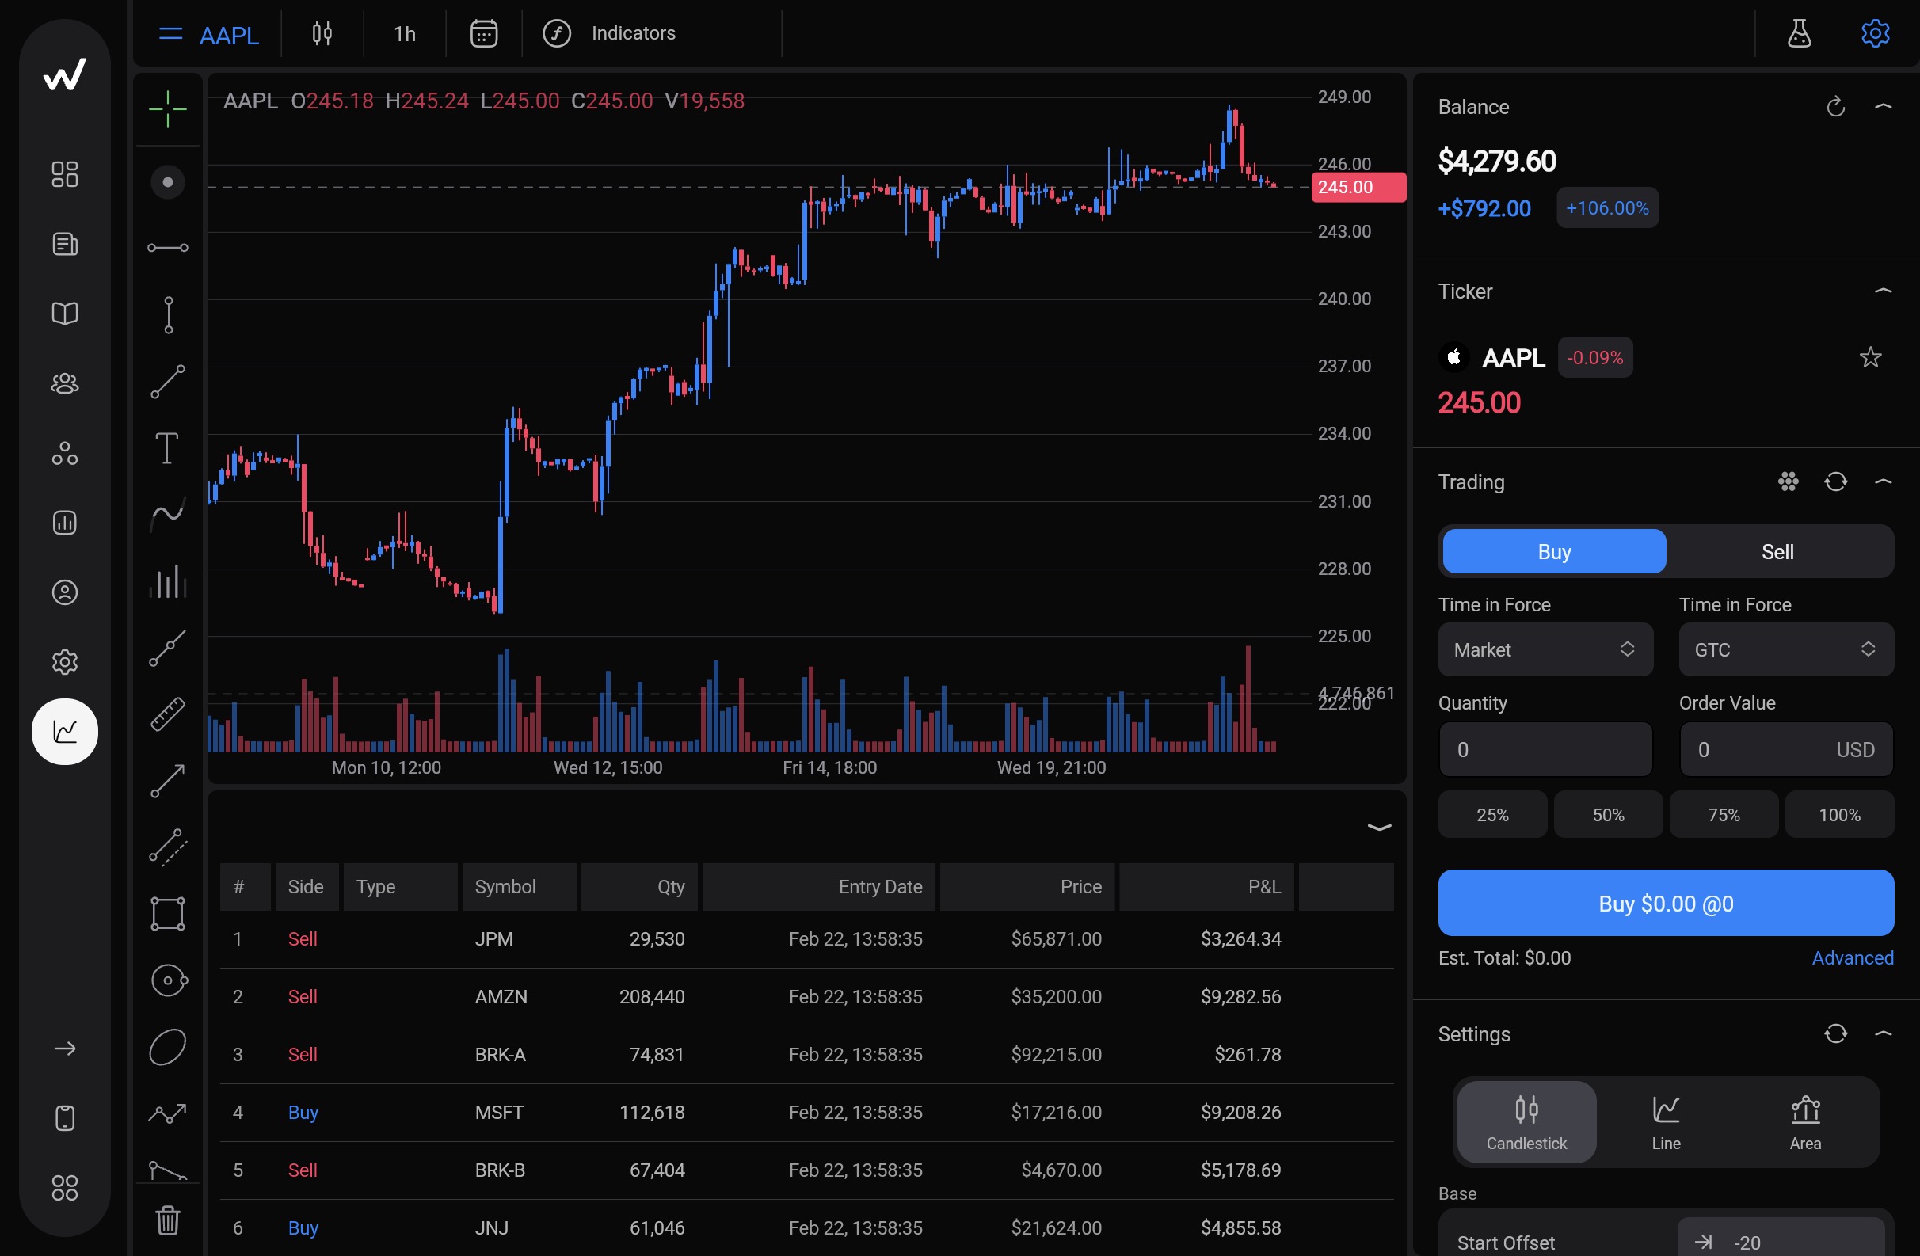
Task: Open the AAPL symbol selector
Action: (210, 35)
